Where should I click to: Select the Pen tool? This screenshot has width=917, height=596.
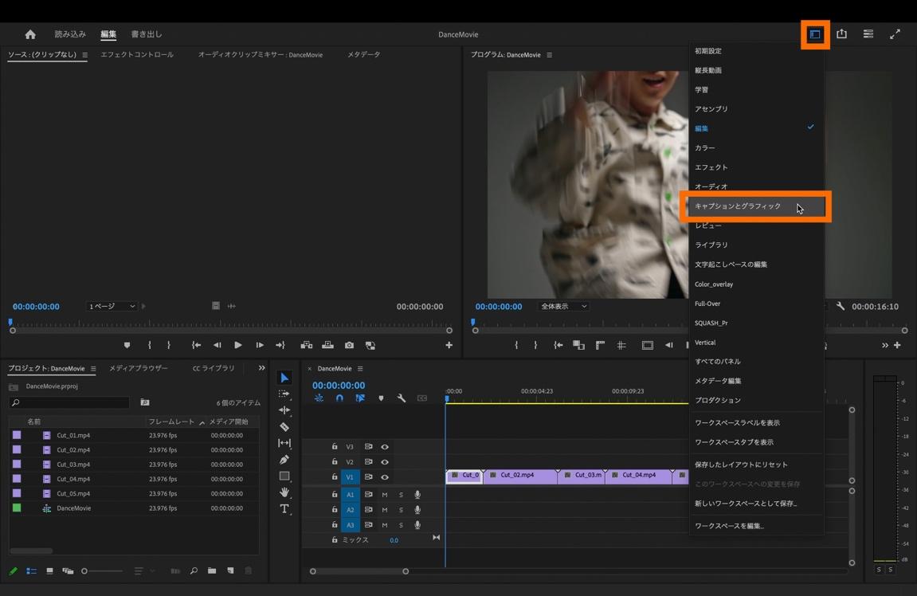click(x=284, y=460)
